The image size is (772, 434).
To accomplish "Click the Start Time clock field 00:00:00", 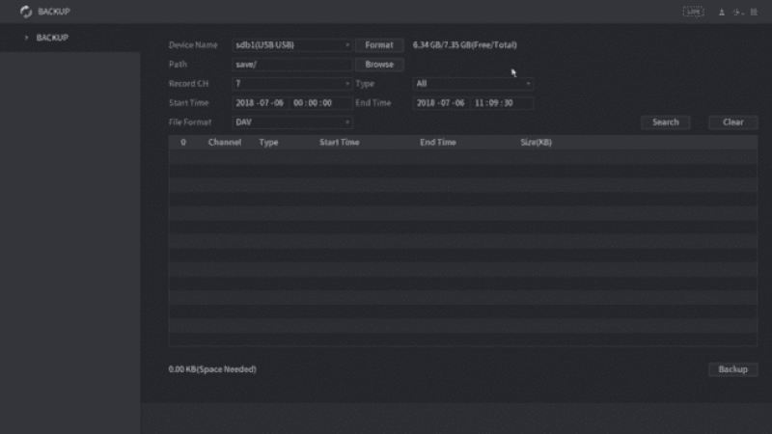I will pos(320,103).
